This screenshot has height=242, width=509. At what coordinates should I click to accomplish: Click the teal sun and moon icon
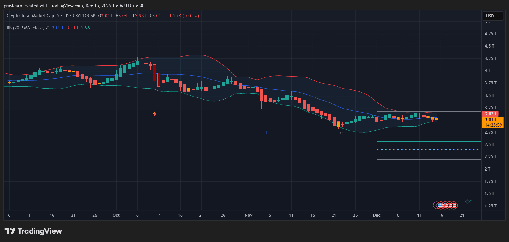click(x=469, y=202)
